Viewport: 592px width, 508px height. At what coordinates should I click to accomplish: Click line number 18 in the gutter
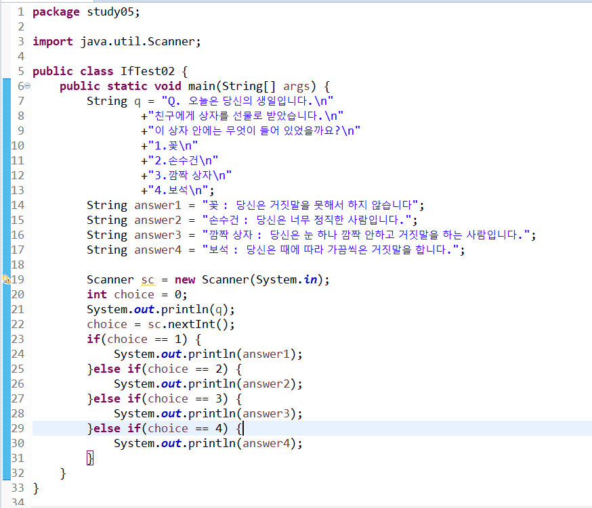pyautogui.click(x=18, y=264)
